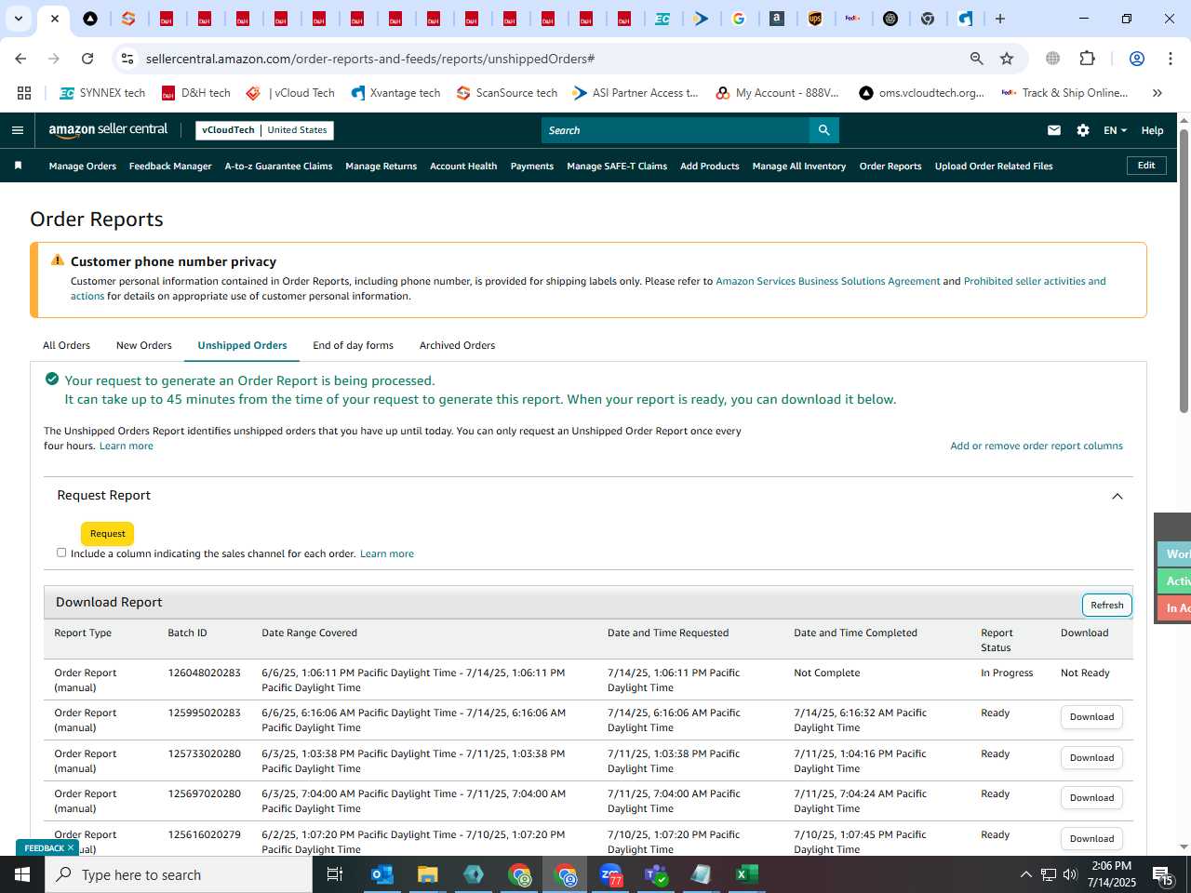The image size is (1191, 893).
Task: Bookmark this page with the star icon
Action: click(1007, 59)
